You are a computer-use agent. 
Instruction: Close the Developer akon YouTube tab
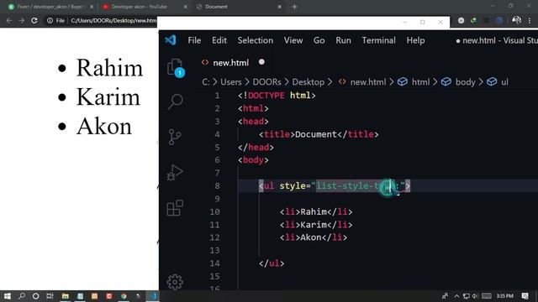click(x=185, y=7)
